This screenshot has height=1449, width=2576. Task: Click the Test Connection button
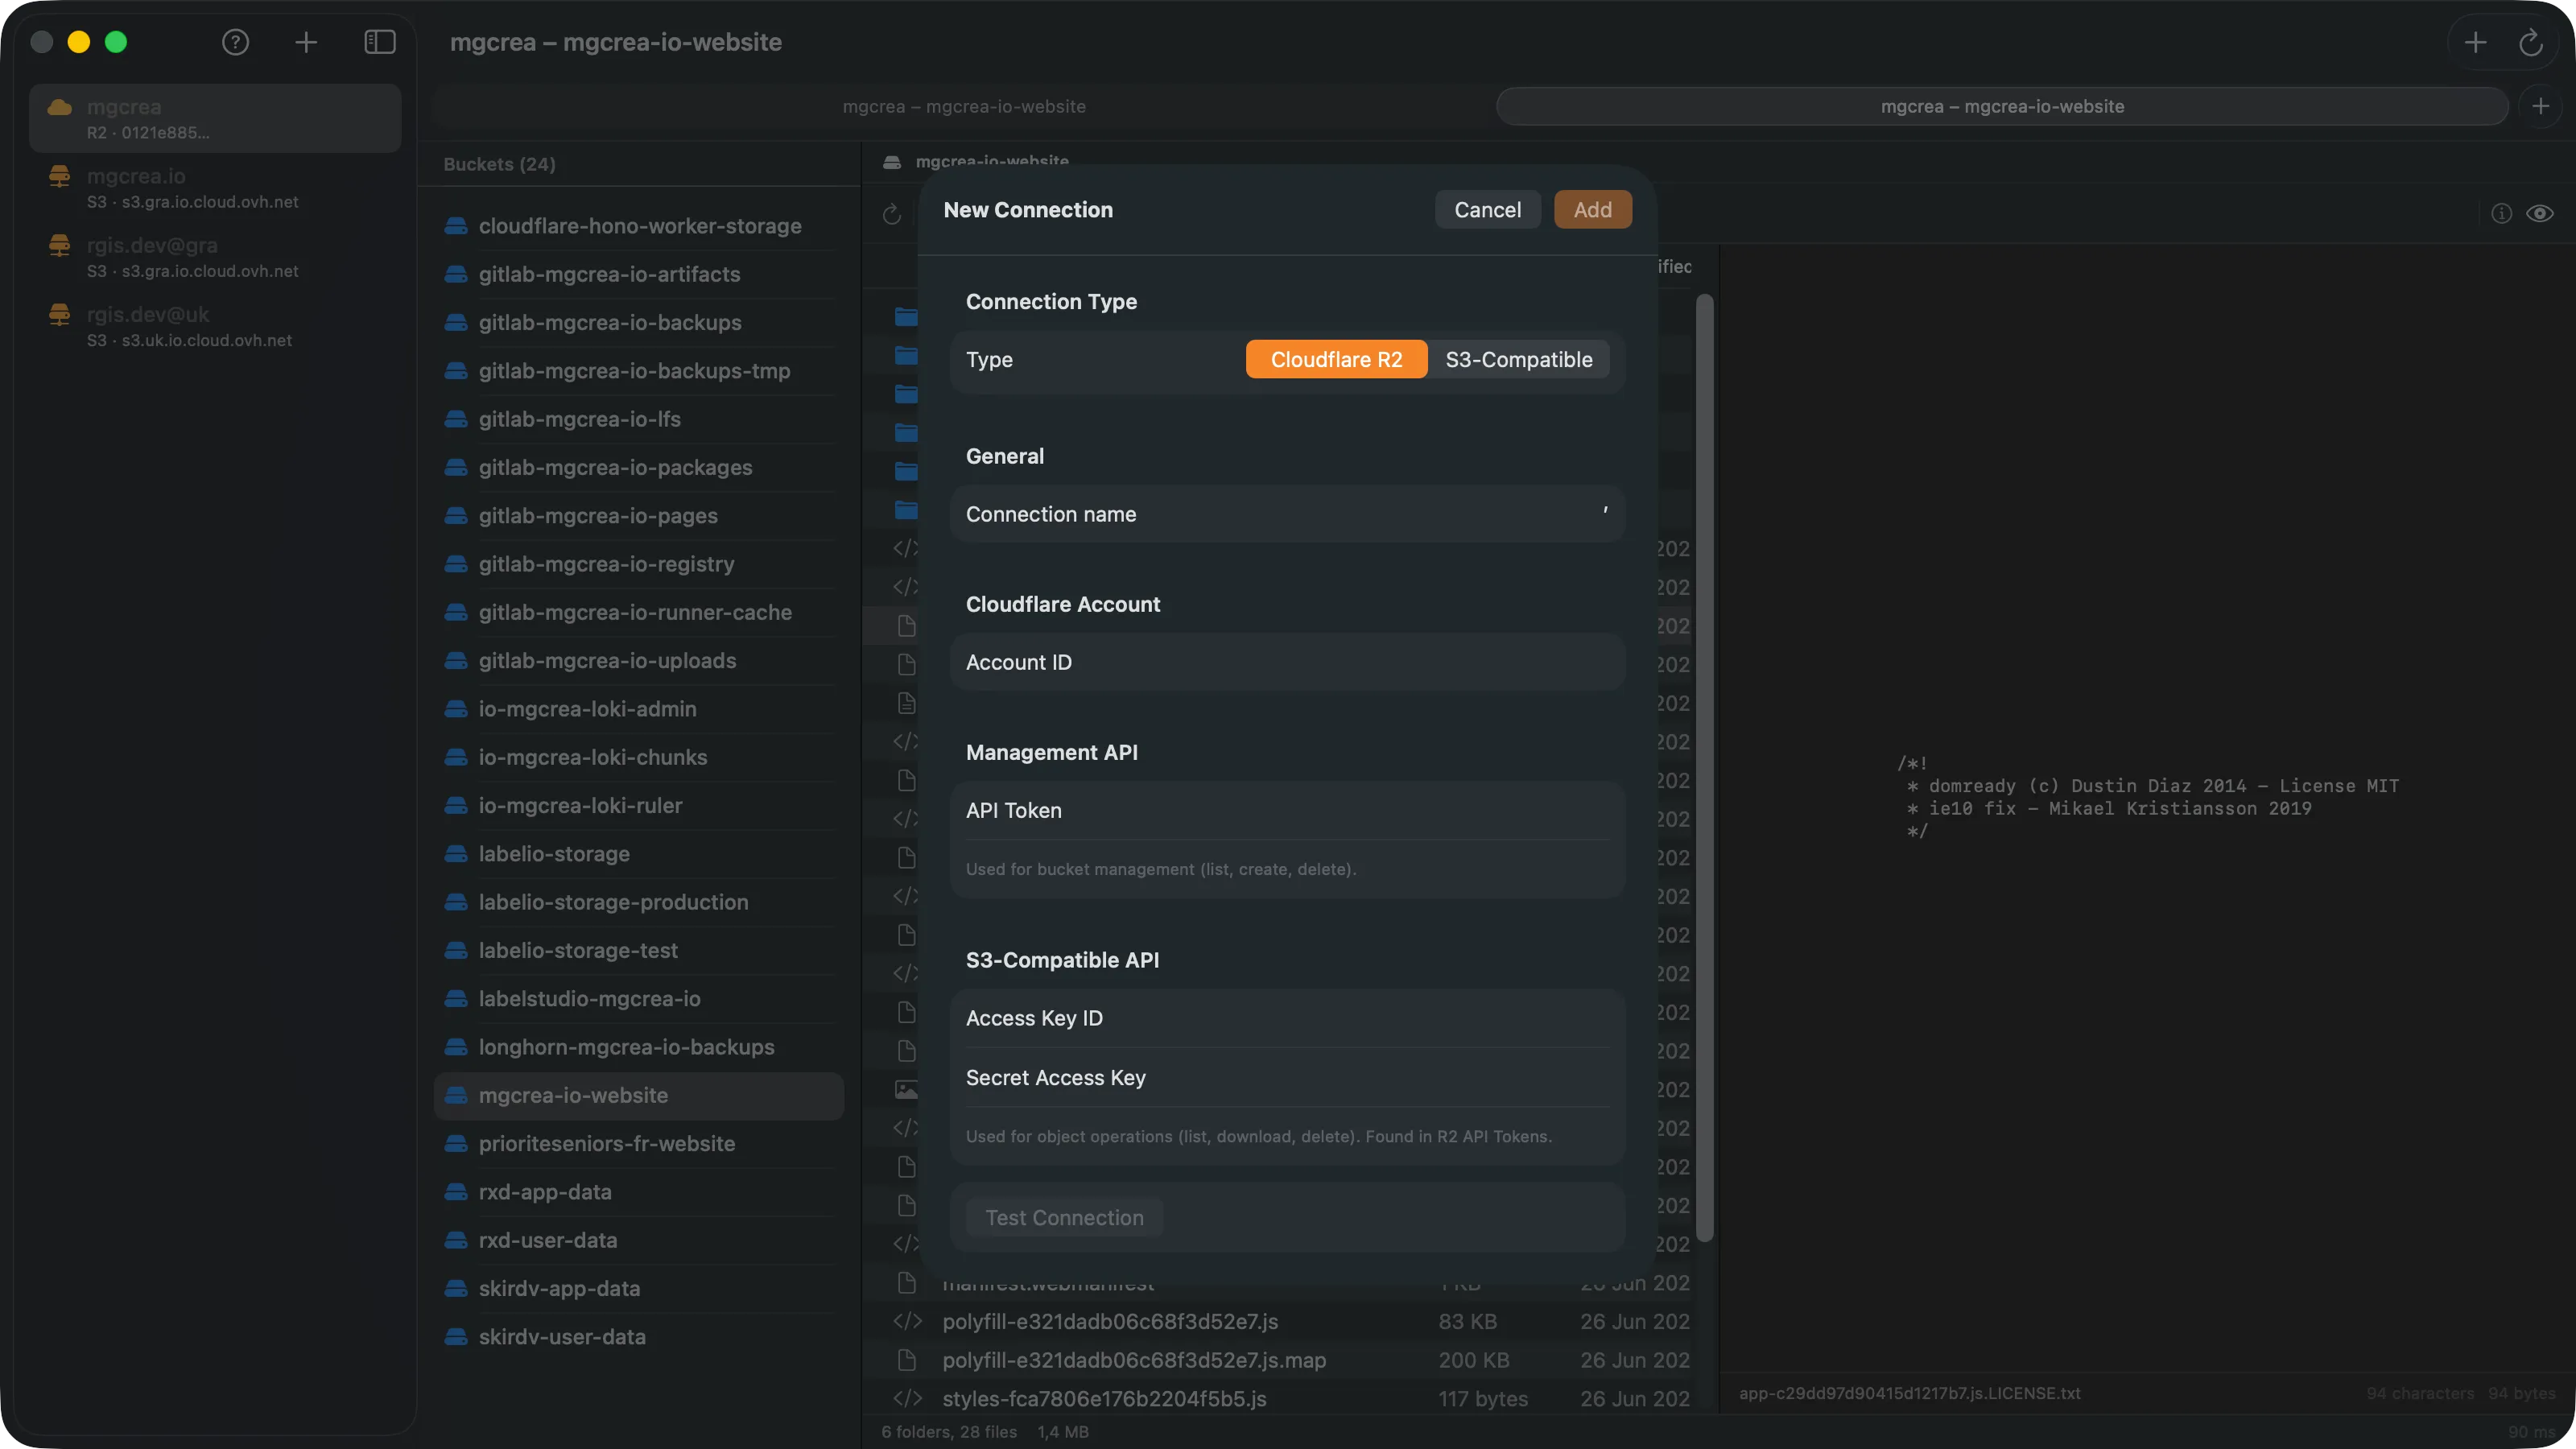(x=1064, y=1218)
